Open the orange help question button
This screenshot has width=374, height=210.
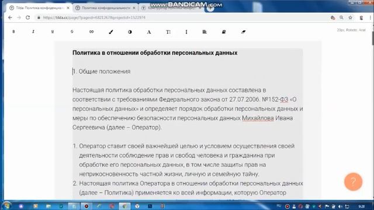pyautogui.click(x=353, y=181)
